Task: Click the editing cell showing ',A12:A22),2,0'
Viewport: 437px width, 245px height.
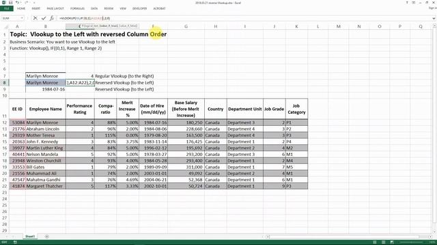Action: 81,82
